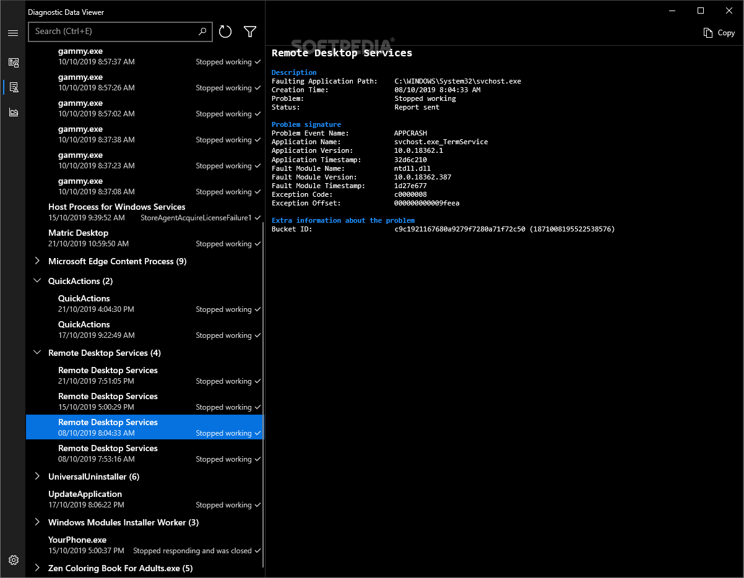The image size is (744, 578).
Task: Click the Bucket ID hash value
Action: click(504, 229)
